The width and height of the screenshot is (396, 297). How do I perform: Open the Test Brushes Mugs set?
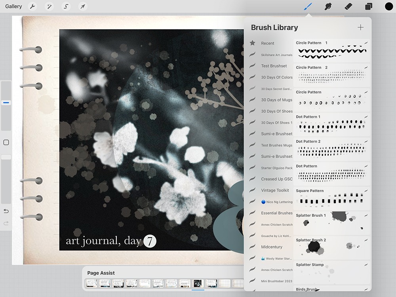point(276,145)
